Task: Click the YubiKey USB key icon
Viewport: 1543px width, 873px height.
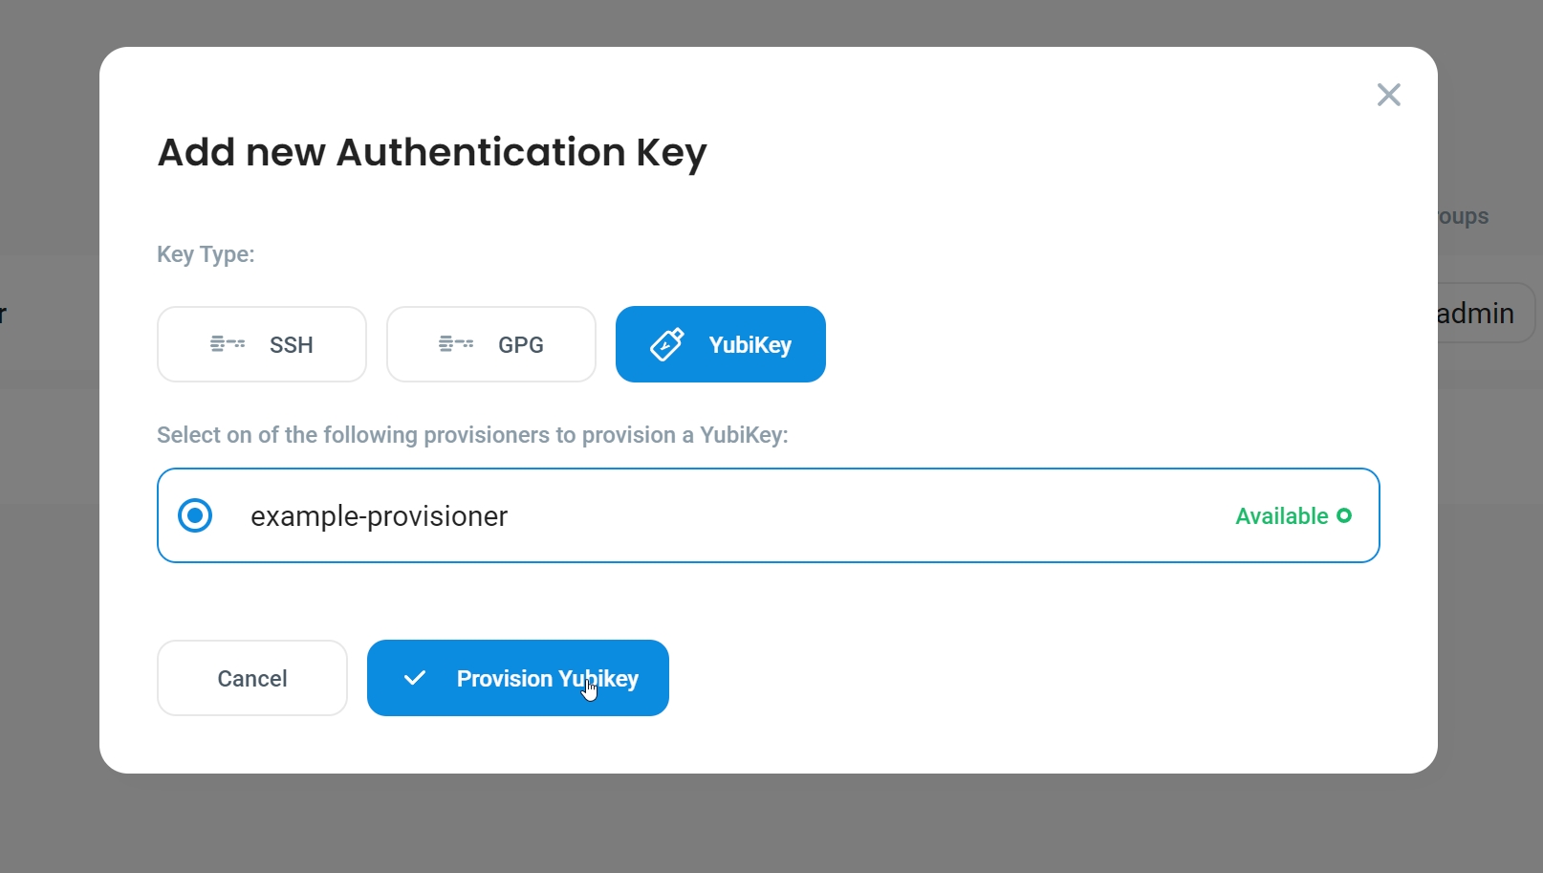Action: (667, 344)
